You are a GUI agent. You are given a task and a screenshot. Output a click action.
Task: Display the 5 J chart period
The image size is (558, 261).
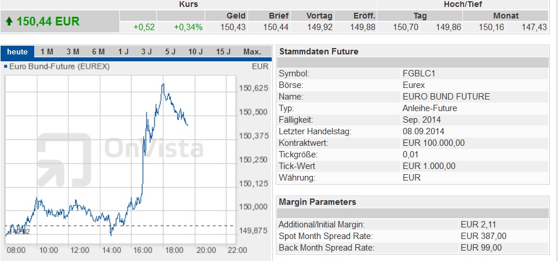point(170,52)
